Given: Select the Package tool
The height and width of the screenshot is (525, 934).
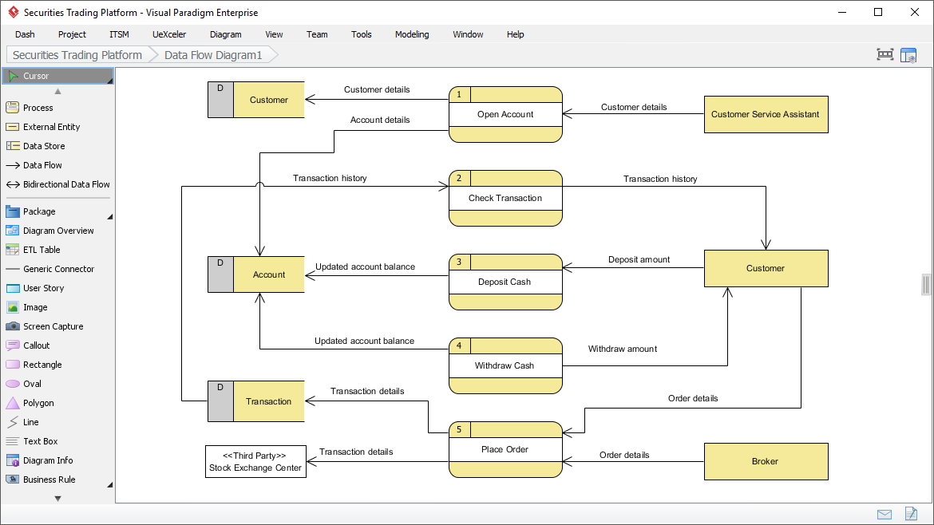Looking at the screenshot, I should click(x=37, y=211).
